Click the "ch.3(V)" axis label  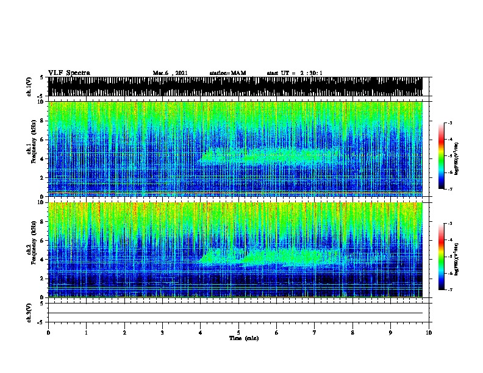pyautogui.click(x=29, y=313)
